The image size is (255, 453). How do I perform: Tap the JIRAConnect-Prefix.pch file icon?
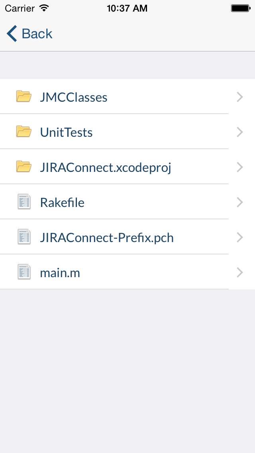(x=24, y=237)
